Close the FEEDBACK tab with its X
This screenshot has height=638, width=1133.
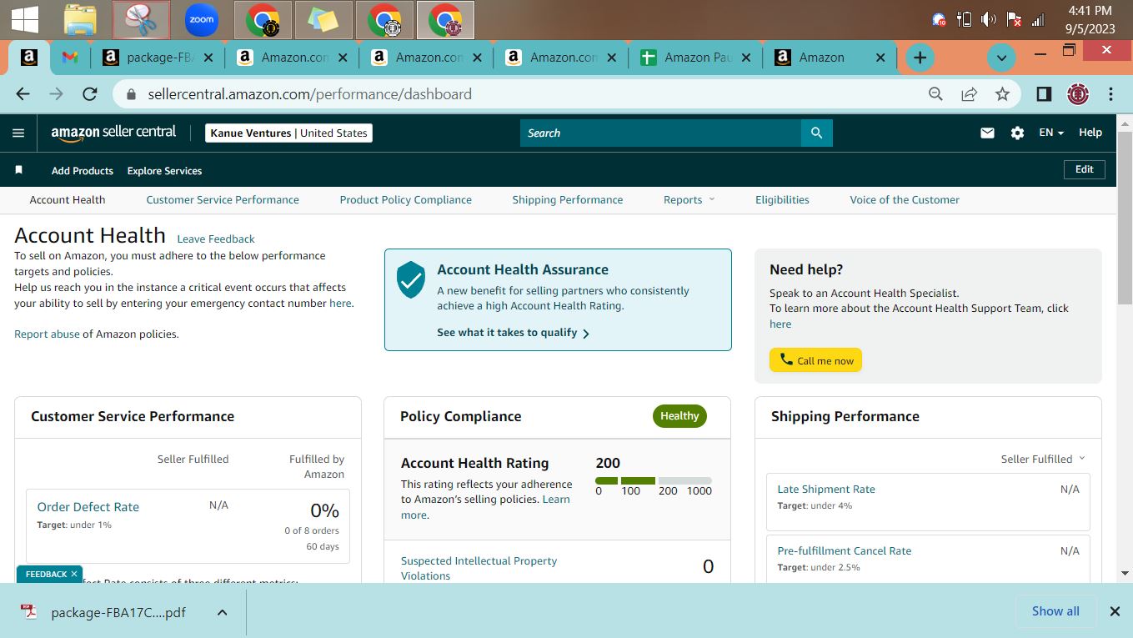[74, 574]
